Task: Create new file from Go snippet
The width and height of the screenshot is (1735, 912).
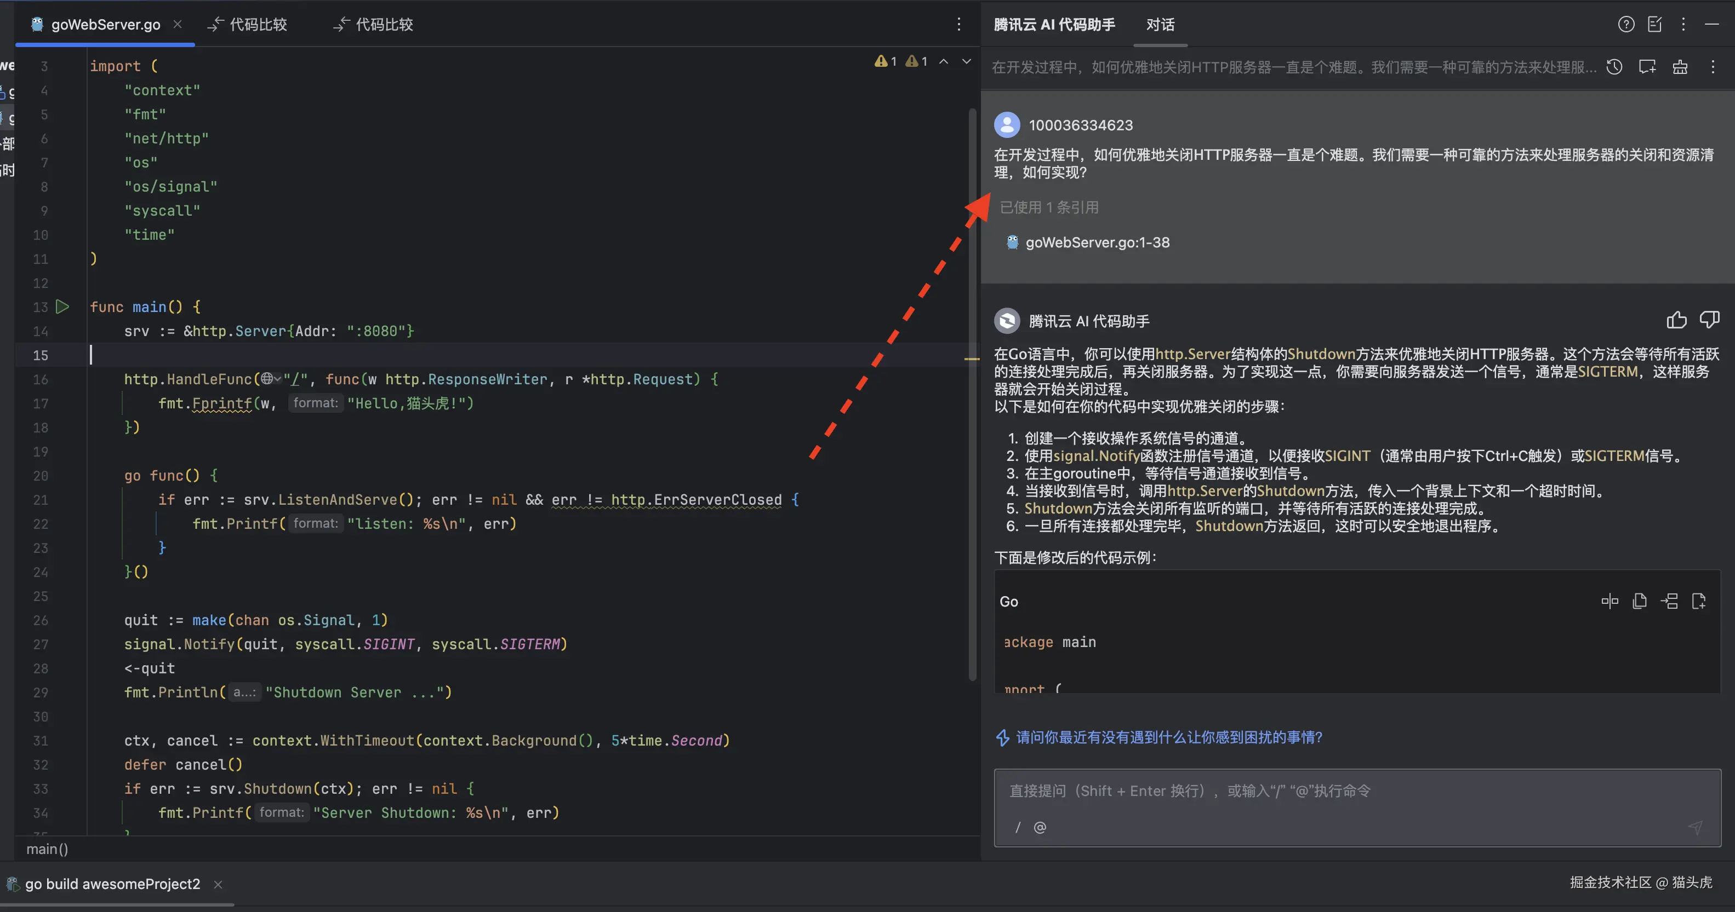Action: (1699, 601)
